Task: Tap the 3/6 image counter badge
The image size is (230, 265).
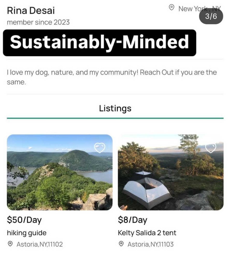Action: tap(211, 17)
